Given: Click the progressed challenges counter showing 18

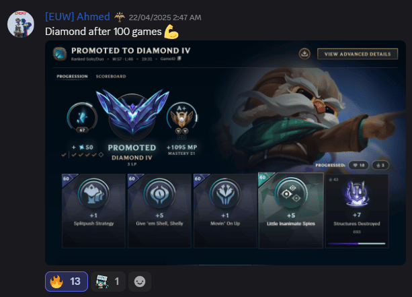Looking at the screenshot, I should 359,165.
